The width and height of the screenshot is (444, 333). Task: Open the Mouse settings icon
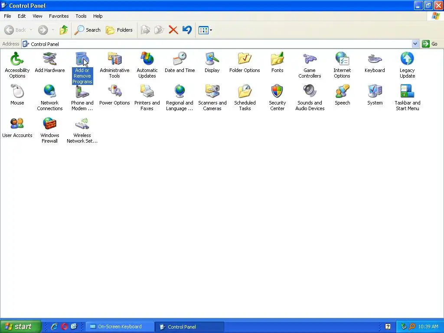17,95
